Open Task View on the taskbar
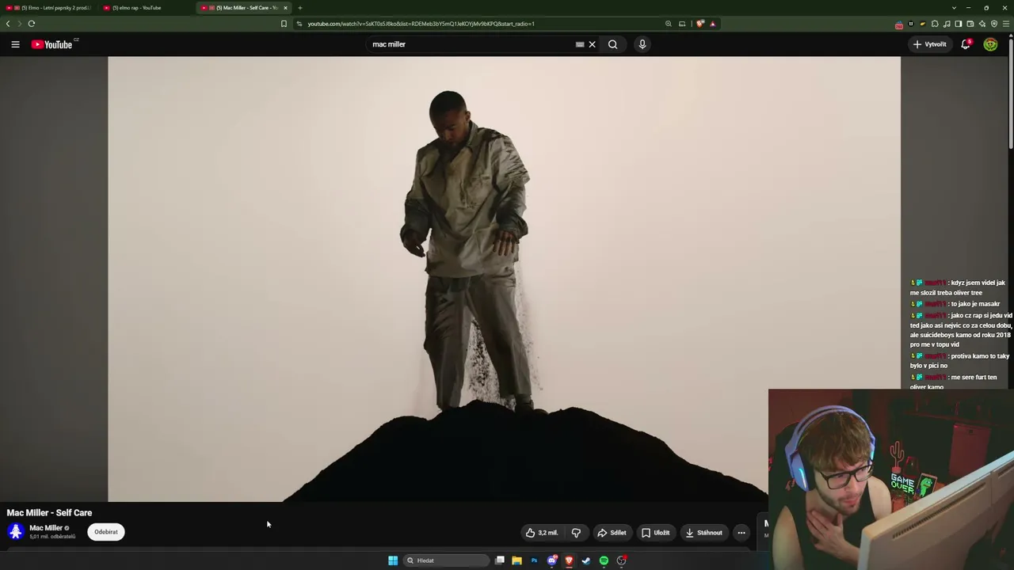The image size is (1014, 570). pyautogui.click(x=500, y=560)
